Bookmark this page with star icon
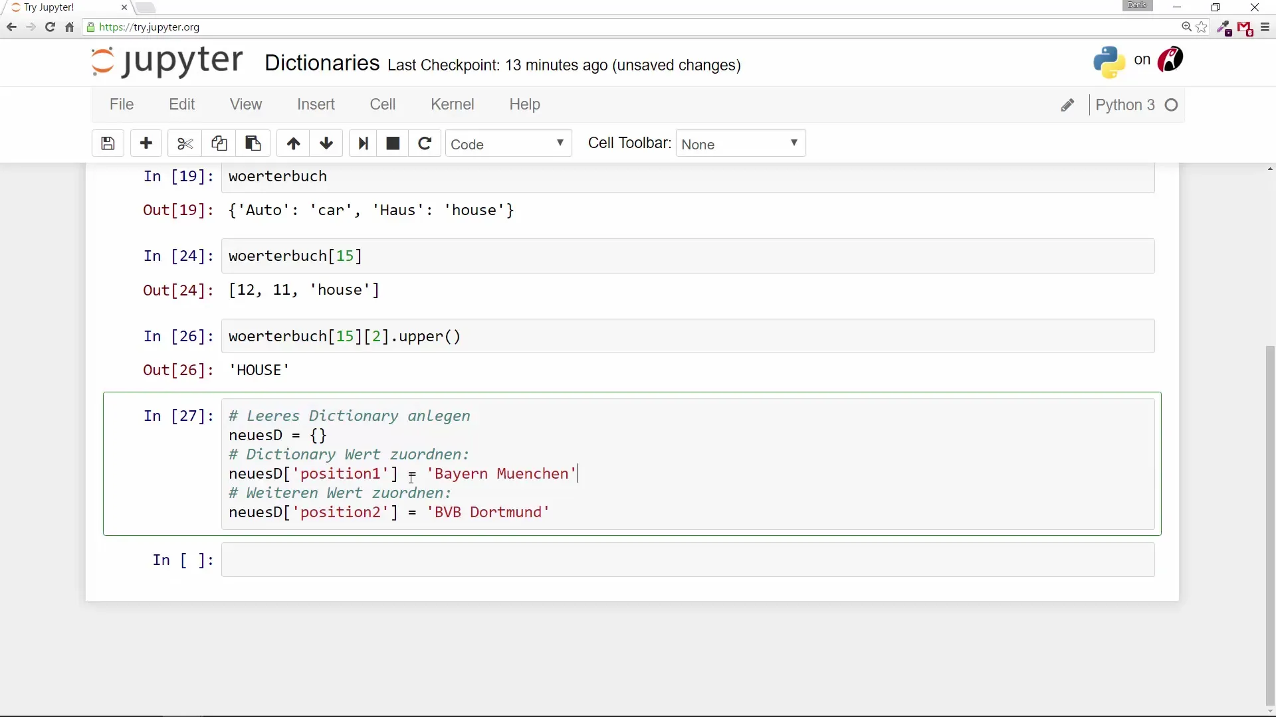Image resolution: width=1276 pixels, height=717 pixels. click(1202, 27)
